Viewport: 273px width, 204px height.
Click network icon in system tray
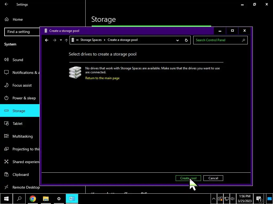pos(226,199)
